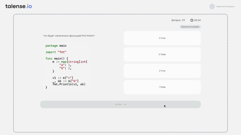241x135 pixels.
Task: Click the "package main" code line
Action: pos(56,46)
